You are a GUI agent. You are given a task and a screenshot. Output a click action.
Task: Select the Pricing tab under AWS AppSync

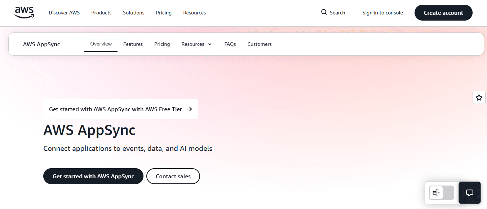pyautogui.click(x=162, y=44)
